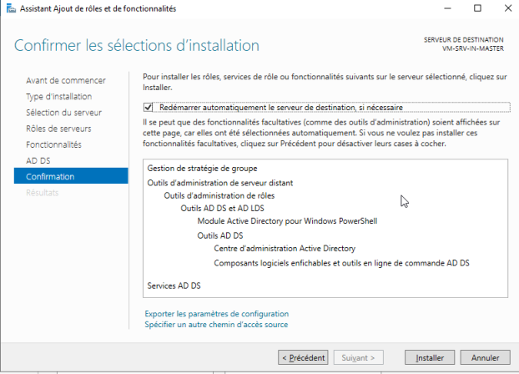Select Module Active Directory pour Windows PowerShell
This screenshot has width=519, height=374.
pos(287,221)
